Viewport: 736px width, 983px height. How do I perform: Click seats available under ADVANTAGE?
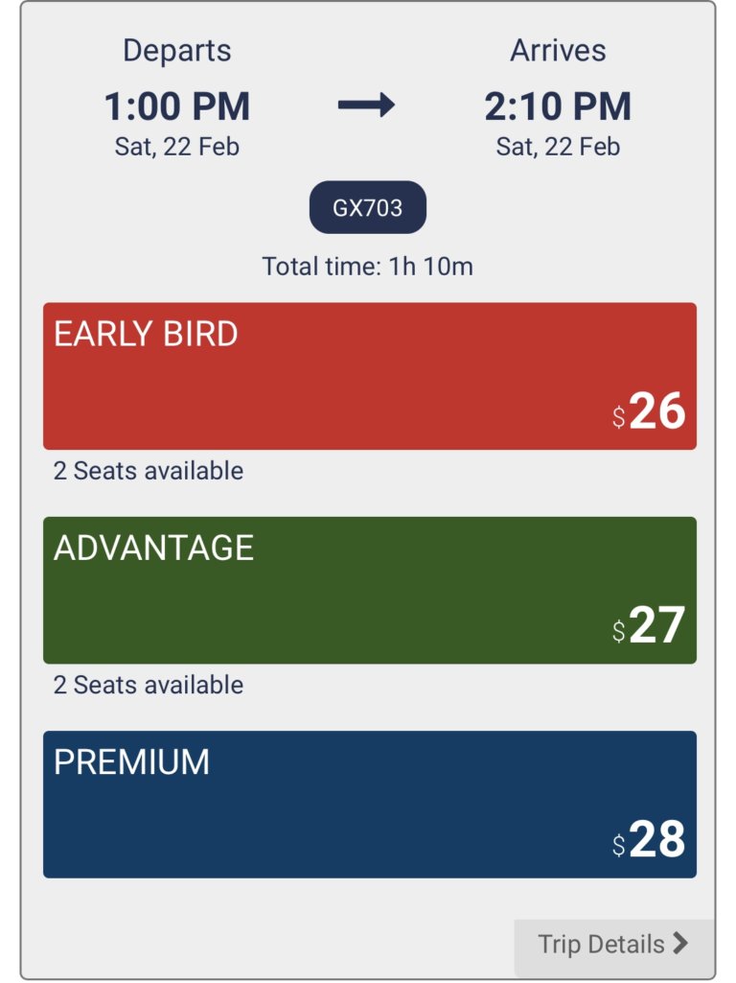149,685
